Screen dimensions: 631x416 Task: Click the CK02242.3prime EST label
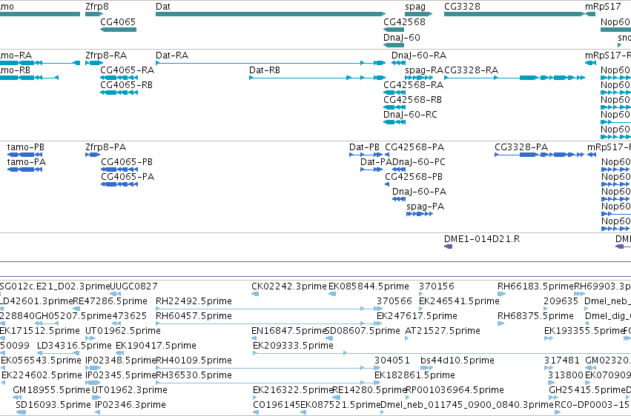289,286
